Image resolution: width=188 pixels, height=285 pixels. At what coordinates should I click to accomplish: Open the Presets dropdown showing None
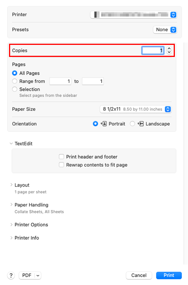click(x=165, y=30)
